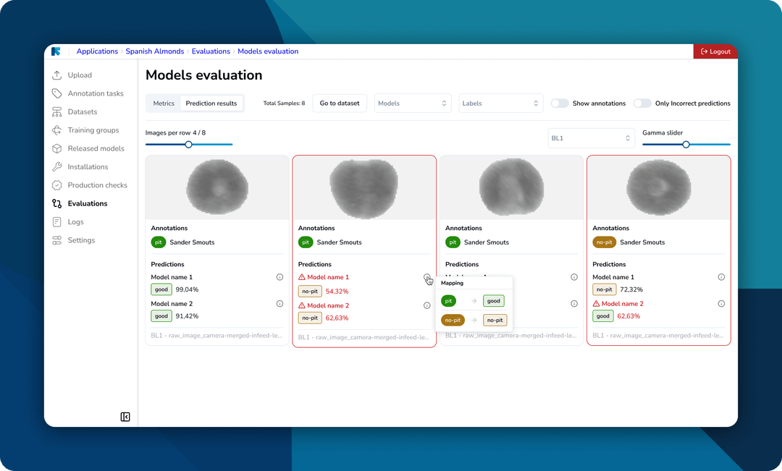Viewport: 782px width, 471px height.
Task: Click the Go to dataset button
Action: [x=339, y=103]
